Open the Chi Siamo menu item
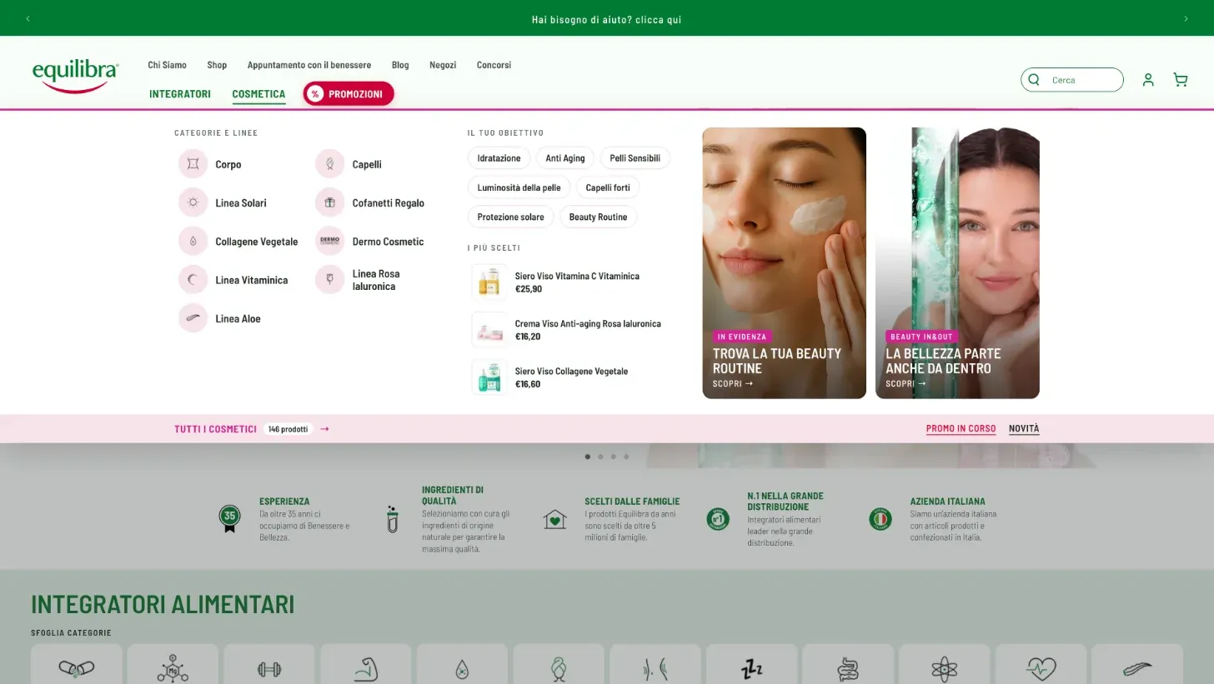The width and height of the screenshot is (1214, 684). tap(167, 65)
